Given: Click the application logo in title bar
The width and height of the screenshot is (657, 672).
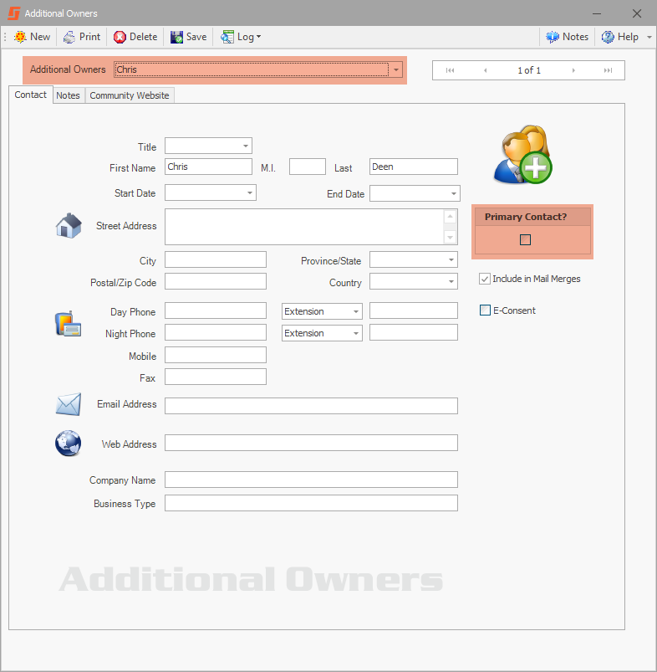Looking at the screenshot, I should tap(14, 13).
